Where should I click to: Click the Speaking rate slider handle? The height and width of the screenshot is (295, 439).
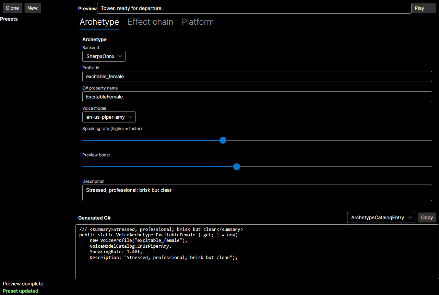click(x=223, y=140)
